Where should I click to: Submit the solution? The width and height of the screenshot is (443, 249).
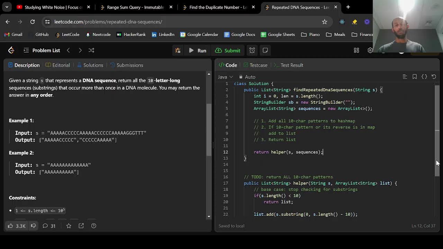tap(228, 50)
